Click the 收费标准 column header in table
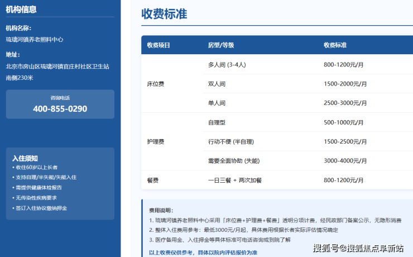The width and height of the screenshot is (413, 257). coord(335,45)
